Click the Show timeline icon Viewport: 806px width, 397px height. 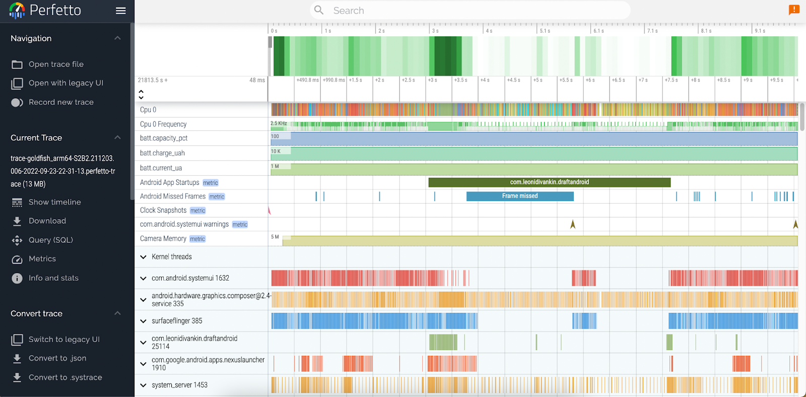coord(17,203)
